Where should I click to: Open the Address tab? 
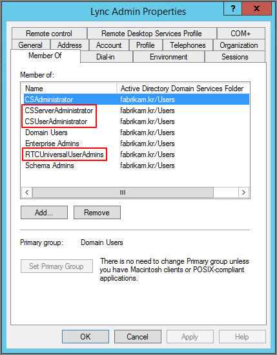coord(70,45)
